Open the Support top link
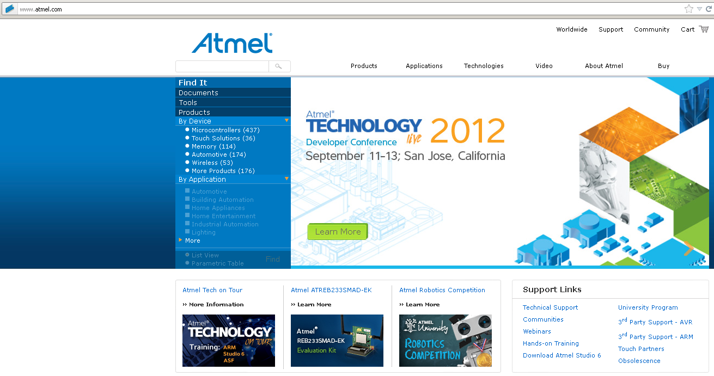This screenshot has width=714, height=376. [x=611, y=29]
